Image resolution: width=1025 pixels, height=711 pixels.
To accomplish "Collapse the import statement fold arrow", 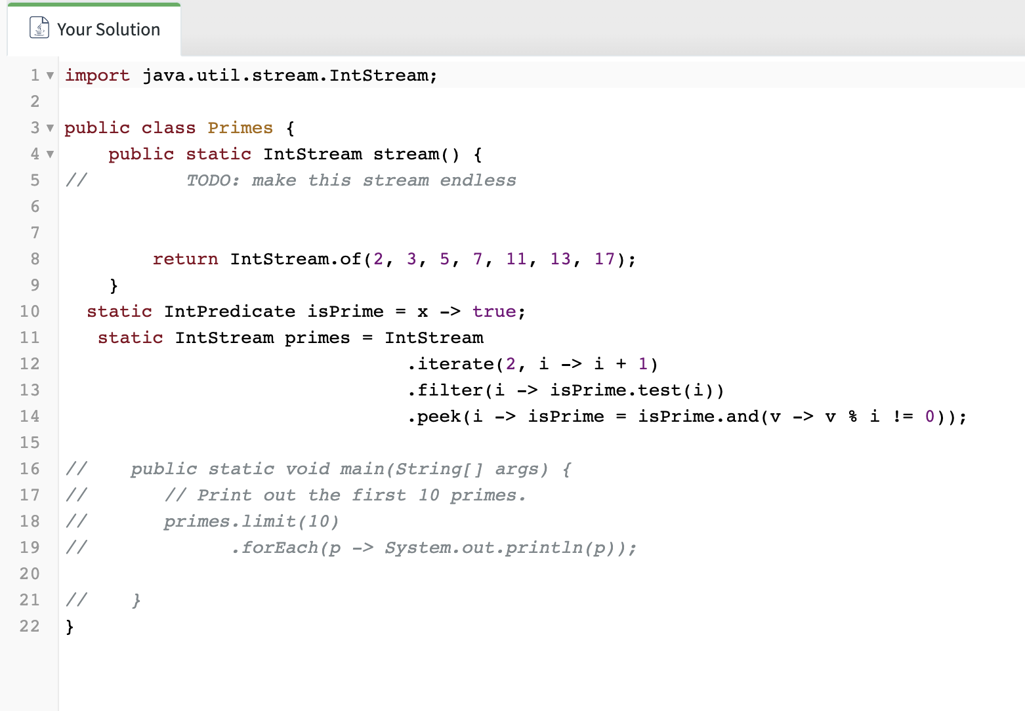I will pos(50,75).
